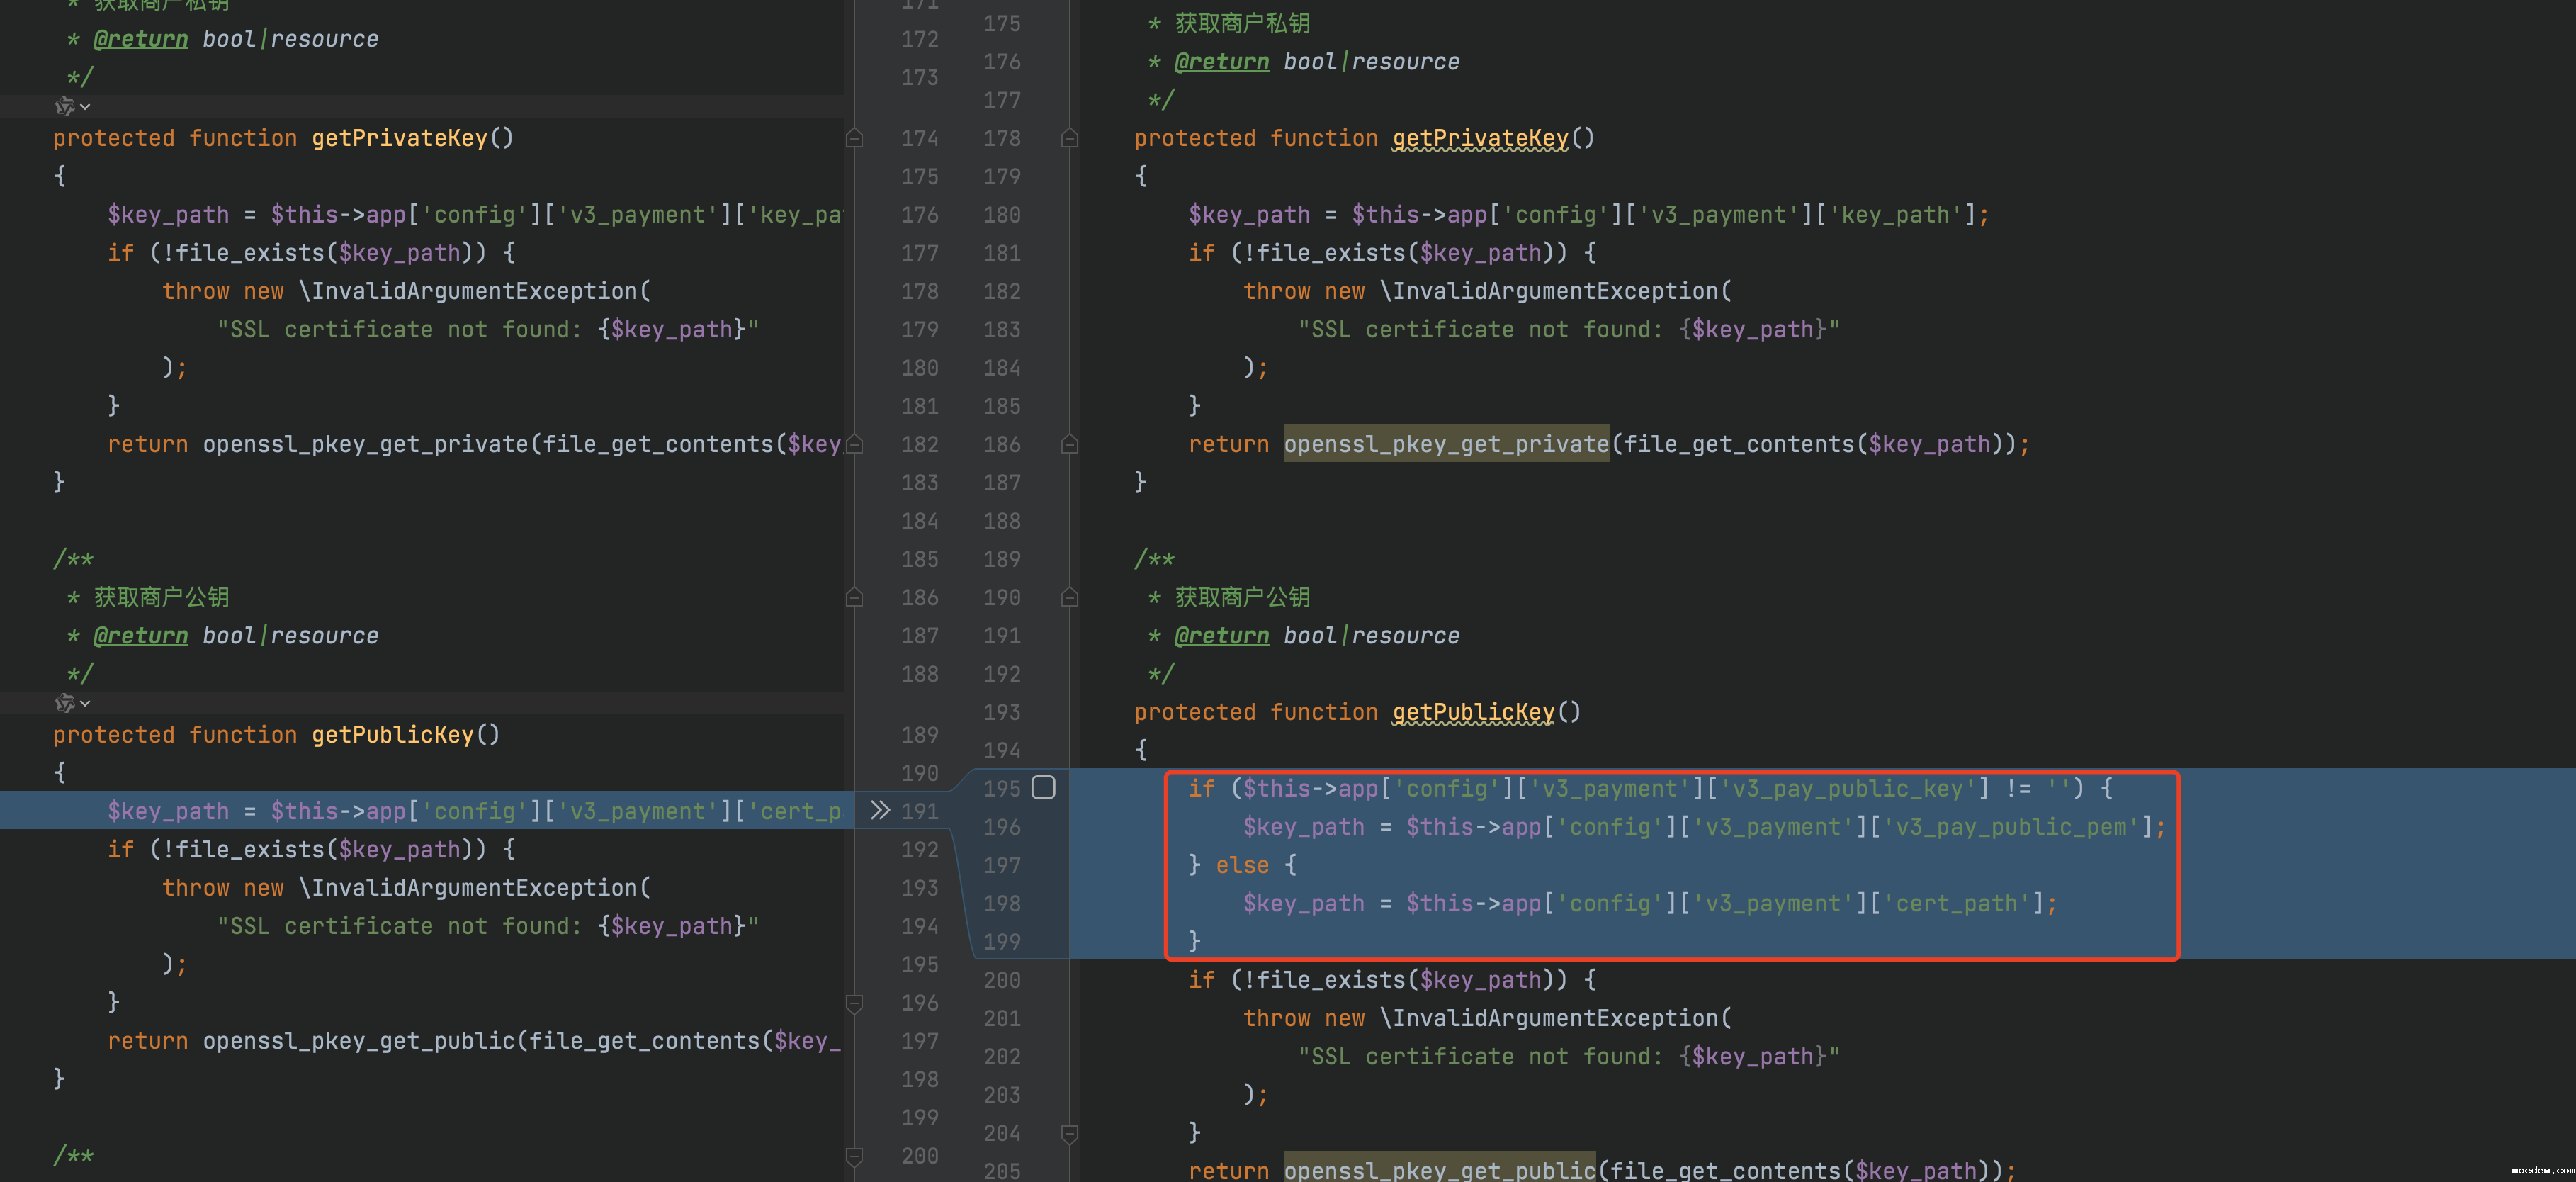The height and width of the screenshot is (1182, 2576).
Task: Tick the checkbox beside line 195
Action: coord(1043,788)
